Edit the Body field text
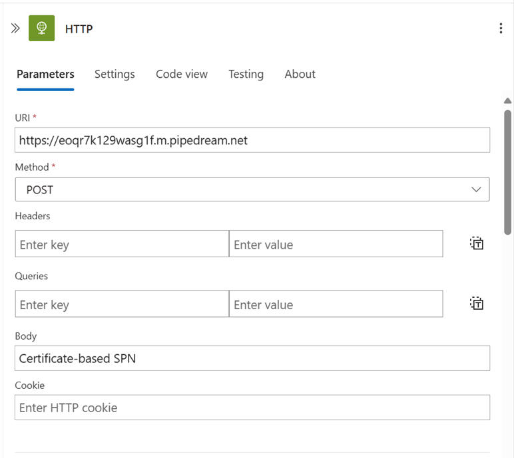514x458 pixels. coord(252,358)
